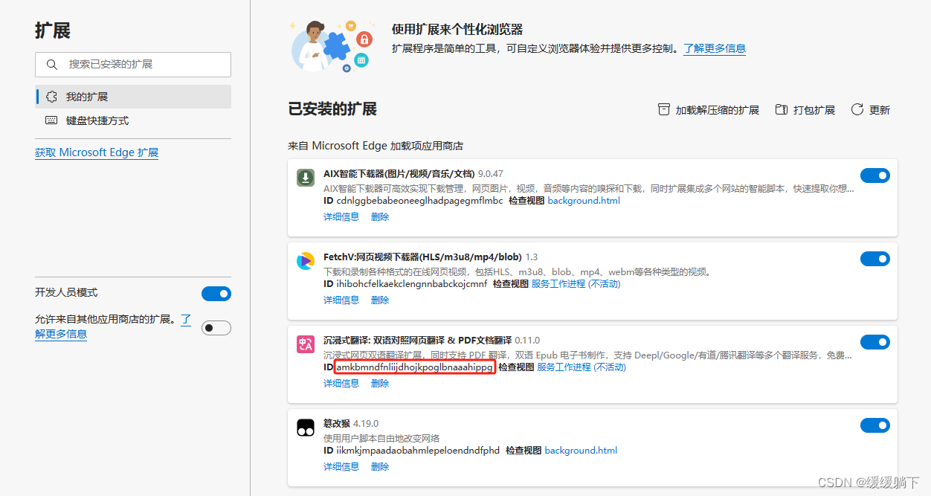The height and width of the screenshot is (496, 931).
Task: Click the extensions illustration banner image
Action: [x=332, y=46]
